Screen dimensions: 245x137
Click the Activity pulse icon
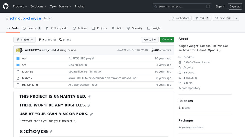[x=180, y=68]
